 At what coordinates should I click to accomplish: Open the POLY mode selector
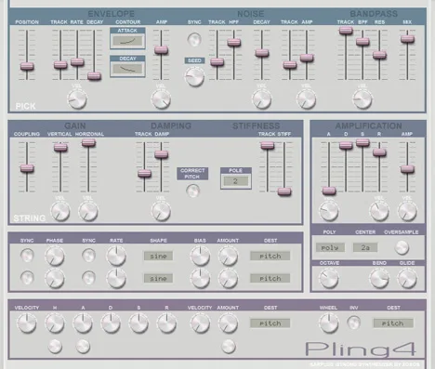click(330, 247)
